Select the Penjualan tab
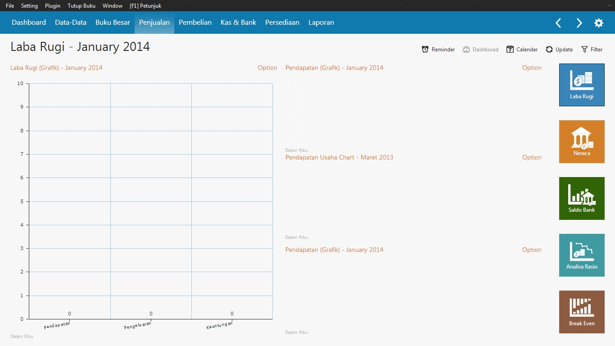Screen dimensions: 615x346 point(154,23)
